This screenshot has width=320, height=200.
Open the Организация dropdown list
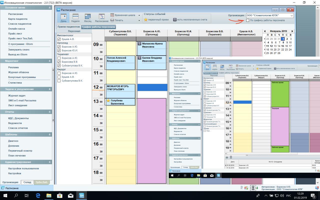pos(291,15)
